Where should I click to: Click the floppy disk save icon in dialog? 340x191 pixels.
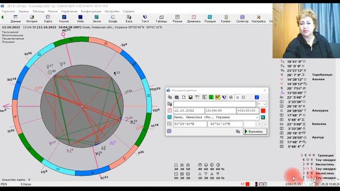190,97
